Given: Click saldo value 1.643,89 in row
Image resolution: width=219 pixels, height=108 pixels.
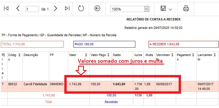Looking at the screenshot, I should coord(119,84).
